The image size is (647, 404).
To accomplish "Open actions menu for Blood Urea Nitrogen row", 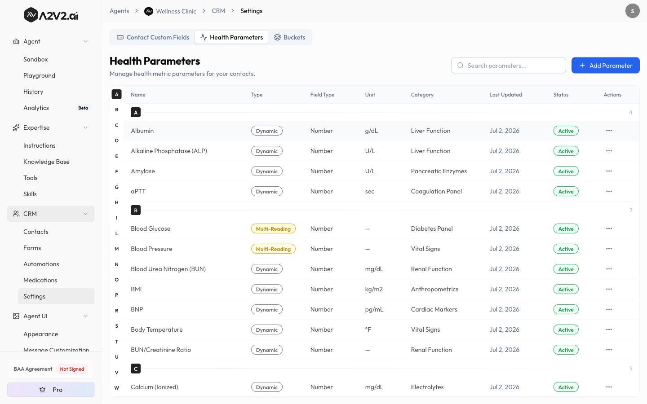I will [609, 269].
